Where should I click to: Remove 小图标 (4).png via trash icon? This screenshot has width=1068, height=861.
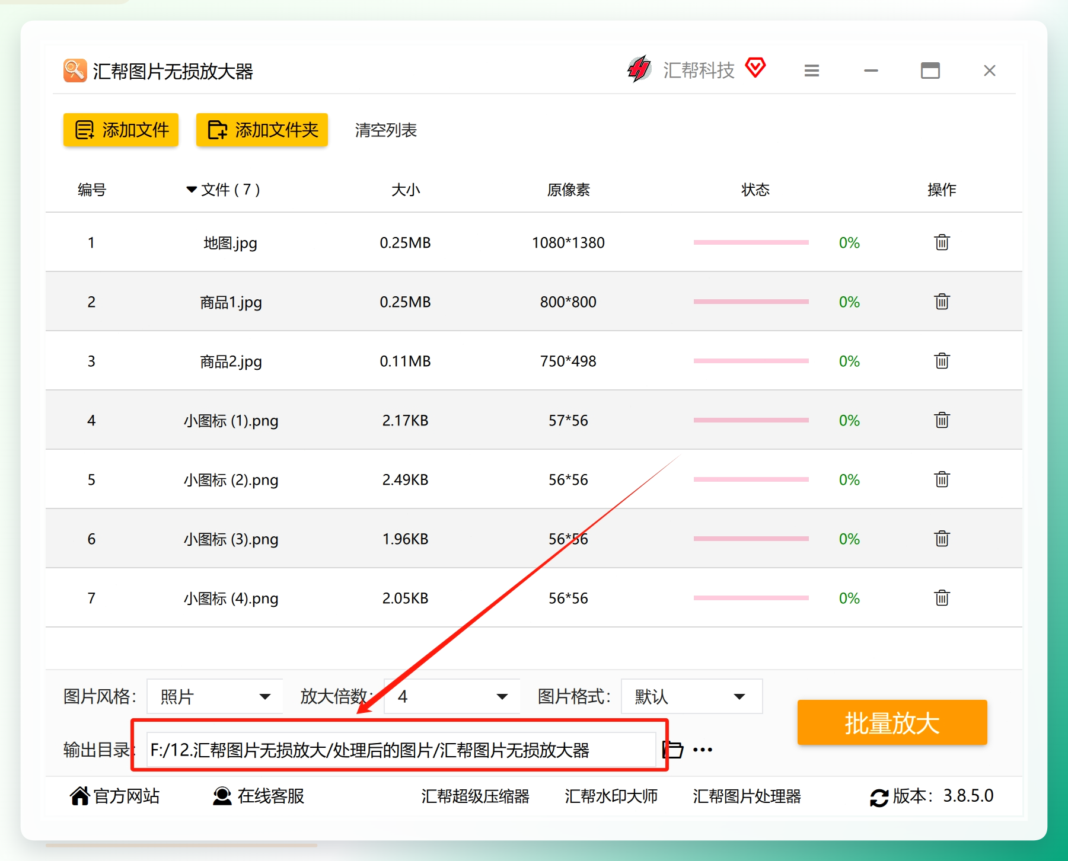[x=942, y=598]
